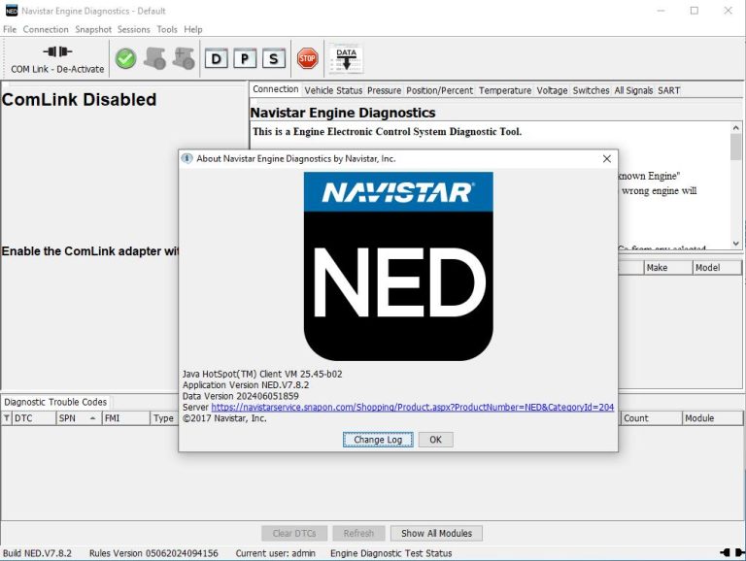Switch to the SART tab
The image size is (746, 561).
(669, 90)
